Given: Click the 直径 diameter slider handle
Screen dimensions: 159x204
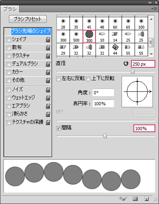Looking at the screenshot, I should 133,71.
